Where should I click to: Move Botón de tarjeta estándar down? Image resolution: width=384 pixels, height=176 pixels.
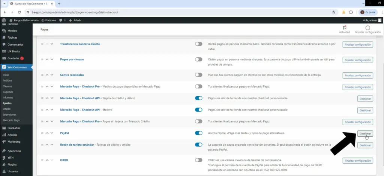tap(52, 145)
